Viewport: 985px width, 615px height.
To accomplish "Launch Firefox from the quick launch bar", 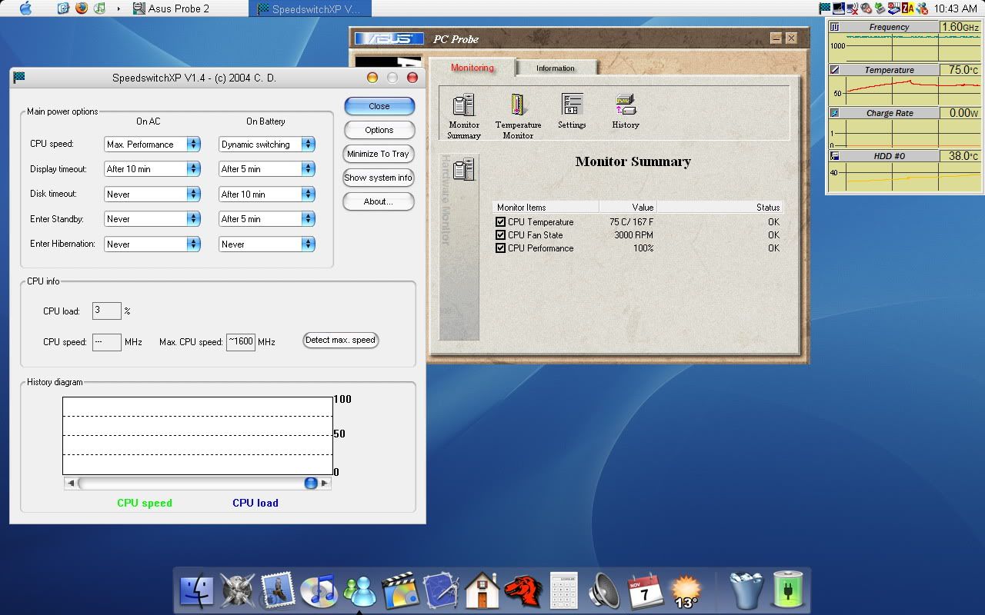I will (x=82, y=8).
